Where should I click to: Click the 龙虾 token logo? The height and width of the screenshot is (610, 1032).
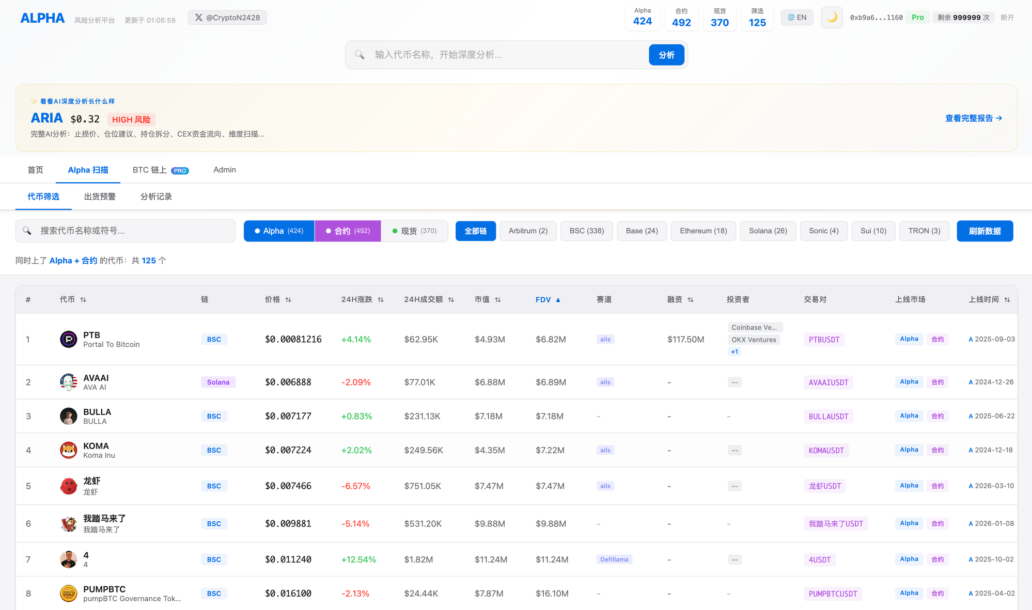point(68,486)
